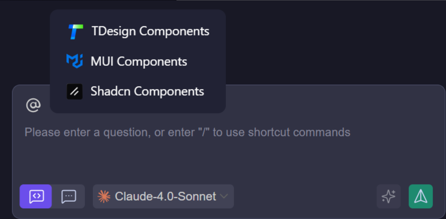Screen dimensions: 446x219
Task: Click the MUI logo icon
Action: [x=74, y=61]
